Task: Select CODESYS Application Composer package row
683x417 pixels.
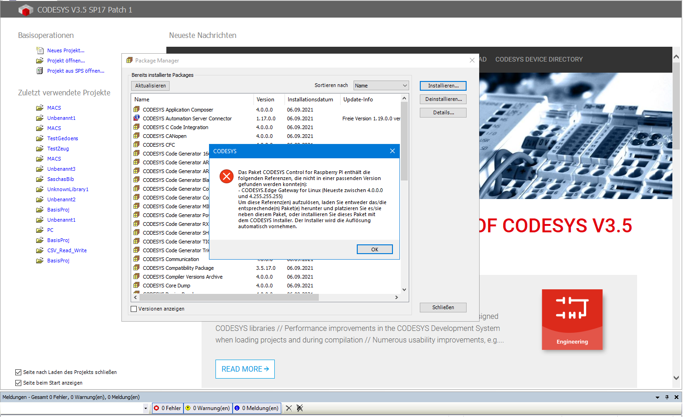Action: (266, 110)
